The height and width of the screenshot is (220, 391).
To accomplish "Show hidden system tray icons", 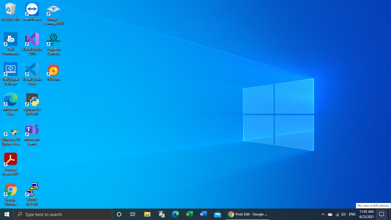I will click(x=323, y=214).
